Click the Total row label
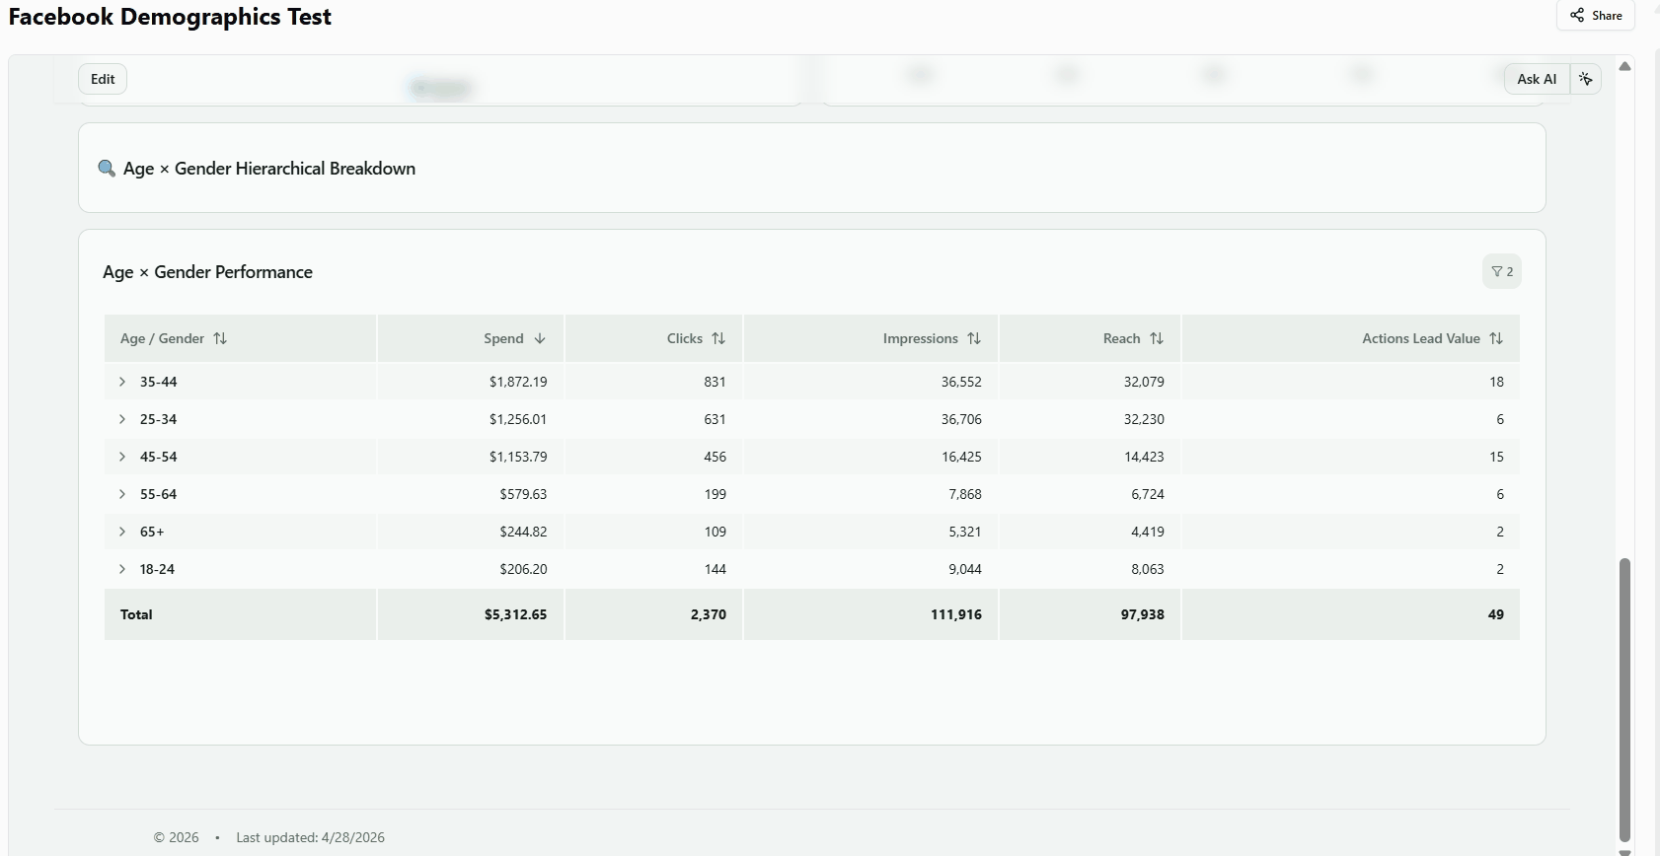1660x856 pixels. [136, 614]
